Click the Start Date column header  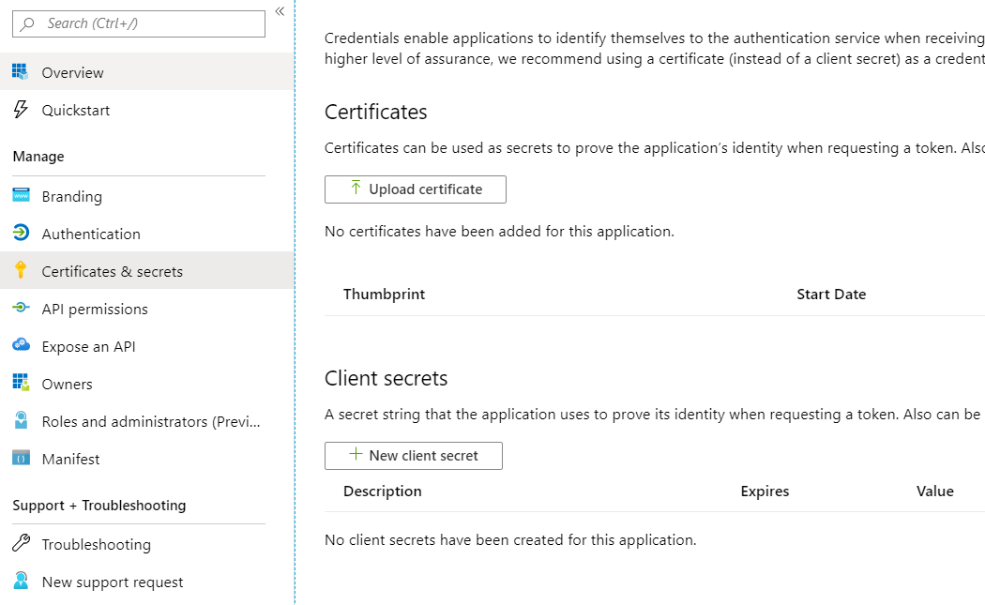(x=830, y=294)
